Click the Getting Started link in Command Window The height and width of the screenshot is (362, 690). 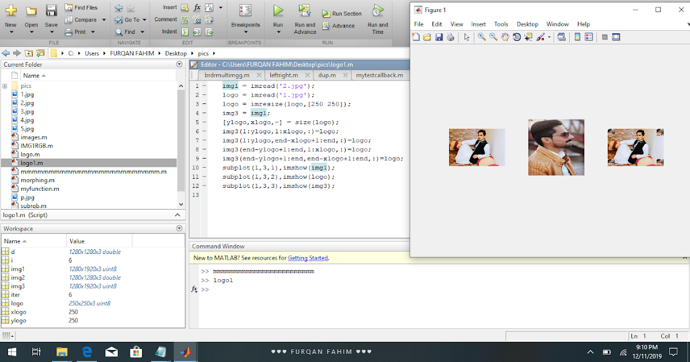point(308,258)
